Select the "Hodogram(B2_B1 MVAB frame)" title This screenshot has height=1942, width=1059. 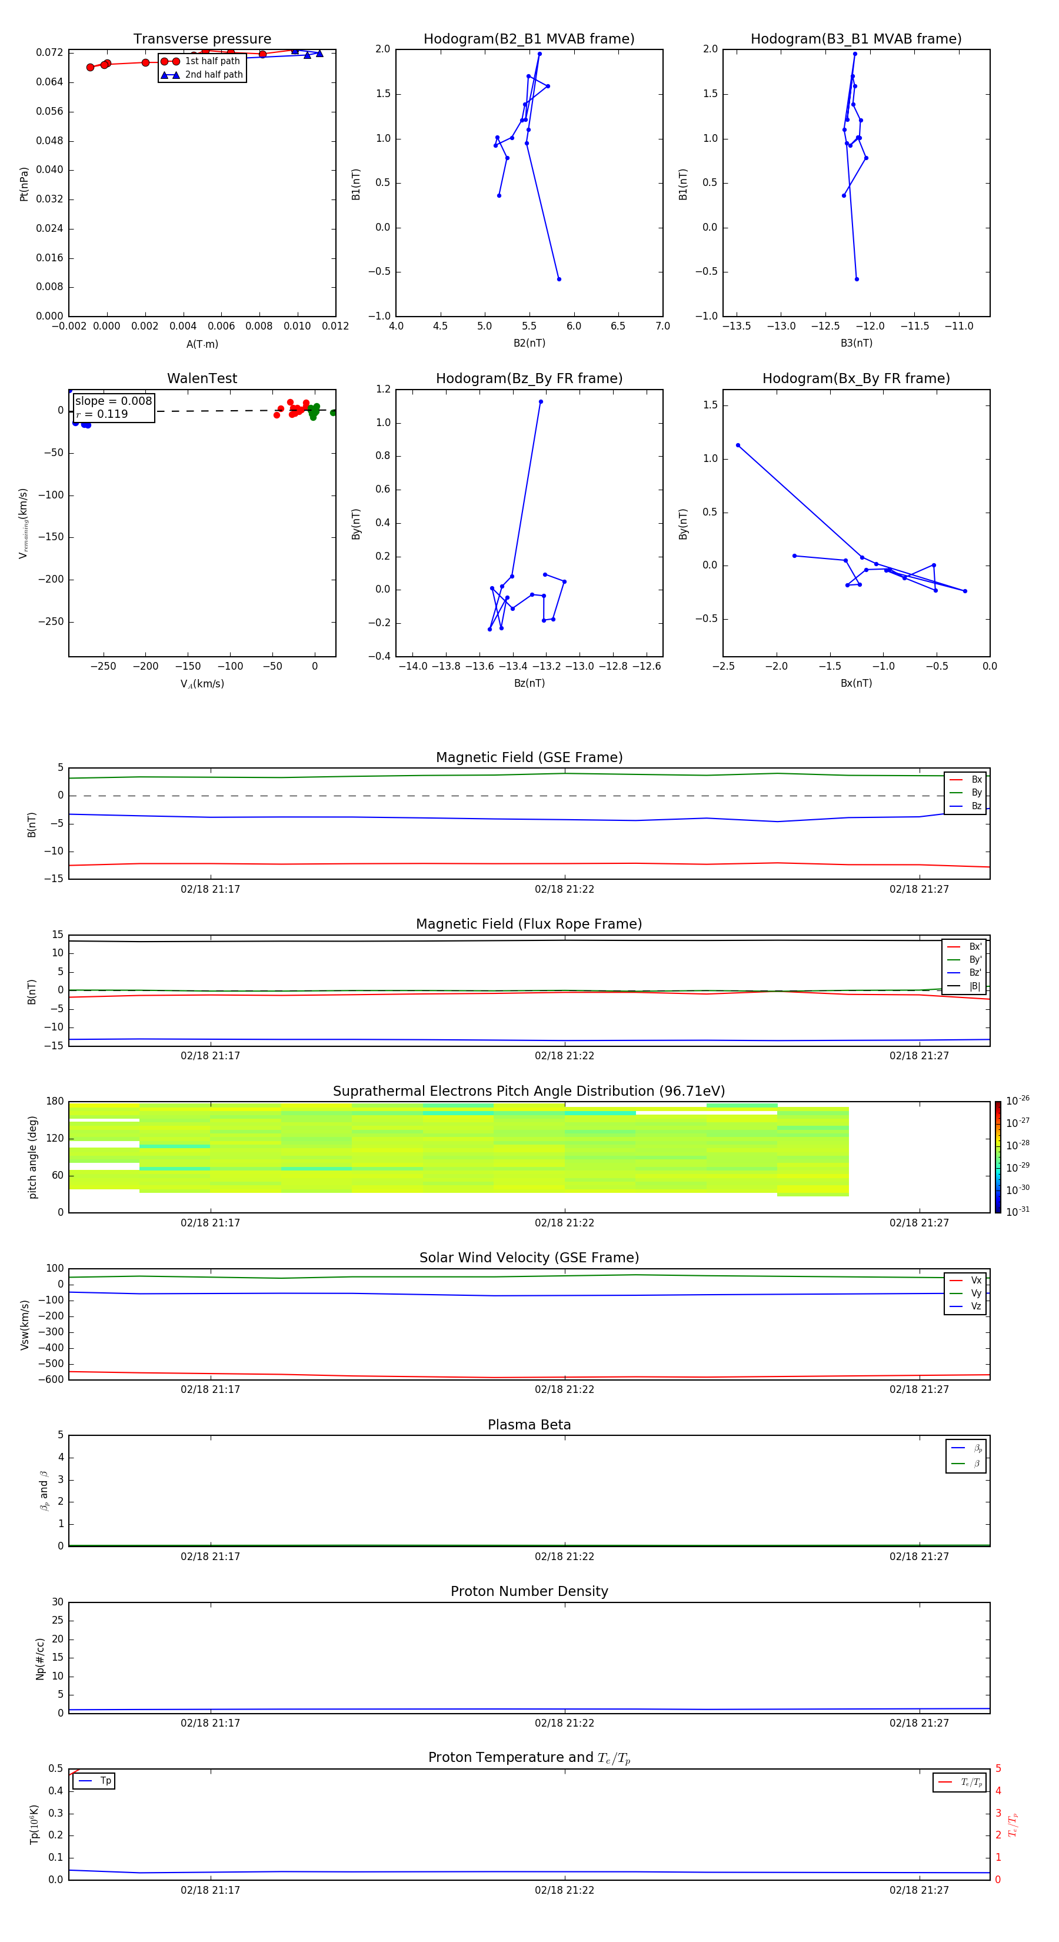(x=529, y=38)
